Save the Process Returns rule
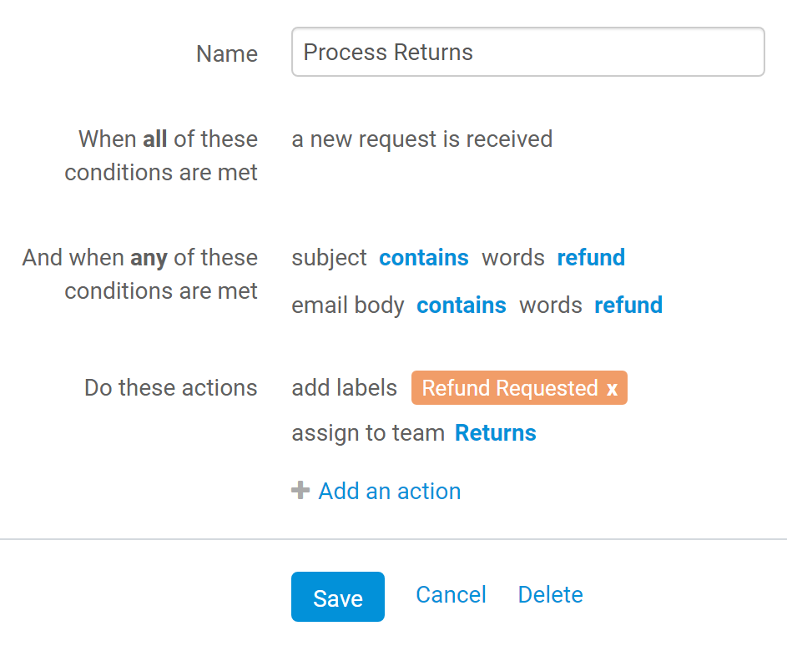Screen dimensions: 787x646 tap(338, 597)
